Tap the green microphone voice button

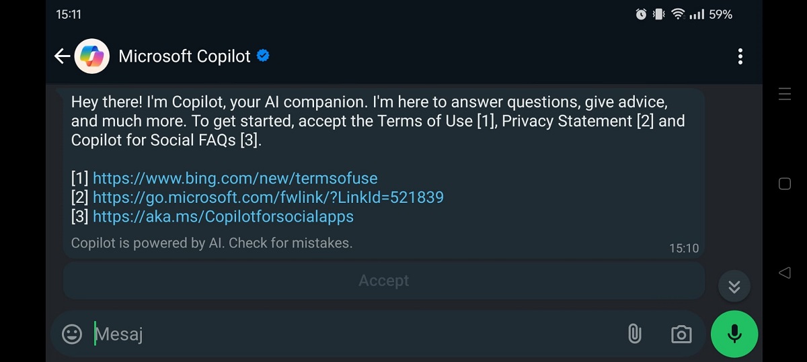tap(734, 334)
